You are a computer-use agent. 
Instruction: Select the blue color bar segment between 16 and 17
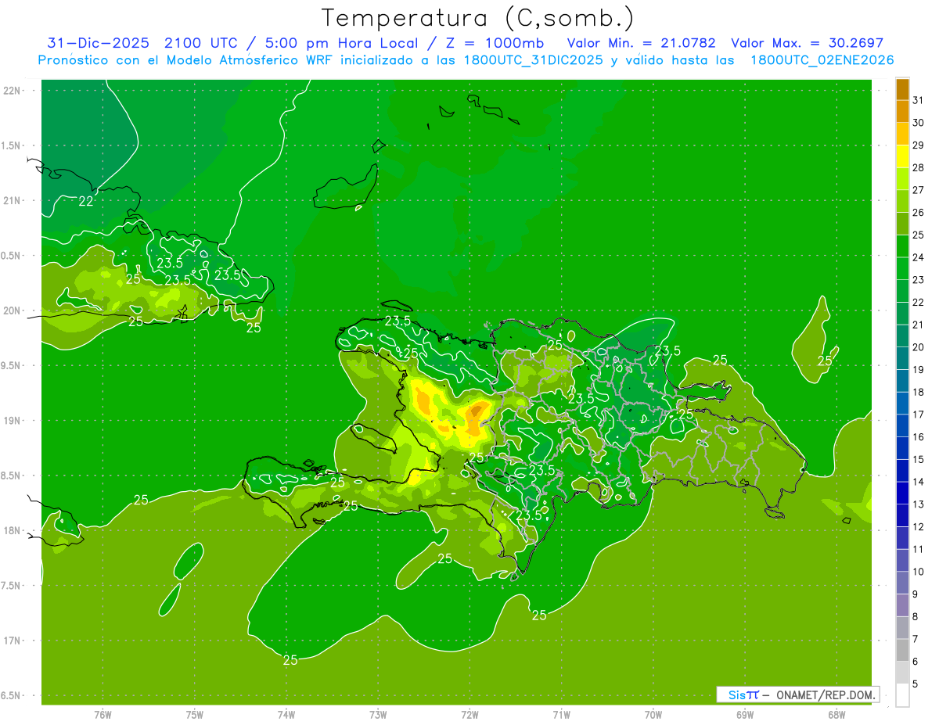902,425
